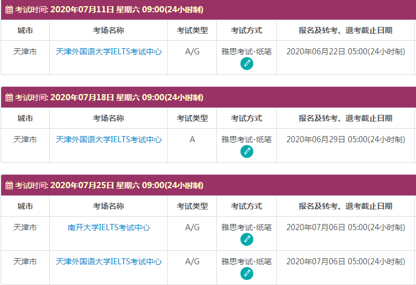Screen dimensions: 416x285
Task: Open 天津外国语大学IELTS考试中心 link under 07月25日
Action: 108,261
